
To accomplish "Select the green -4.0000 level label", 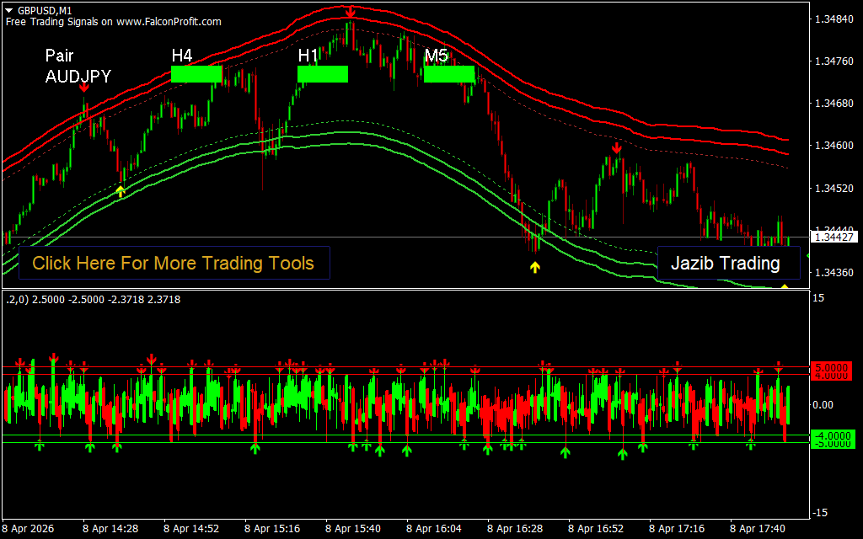I will click(833, 435).
